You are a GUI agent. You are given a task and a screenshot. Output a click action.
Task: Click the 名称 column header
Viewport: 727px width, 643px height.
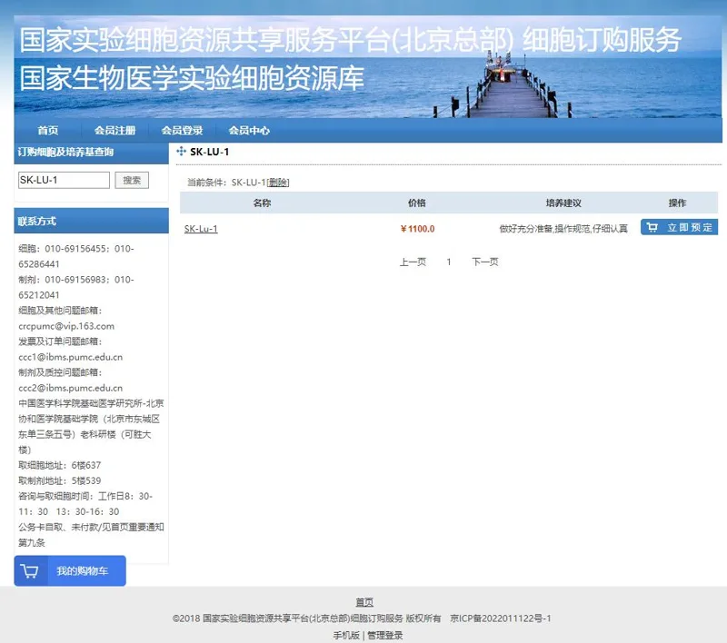[x=262, y=203]
